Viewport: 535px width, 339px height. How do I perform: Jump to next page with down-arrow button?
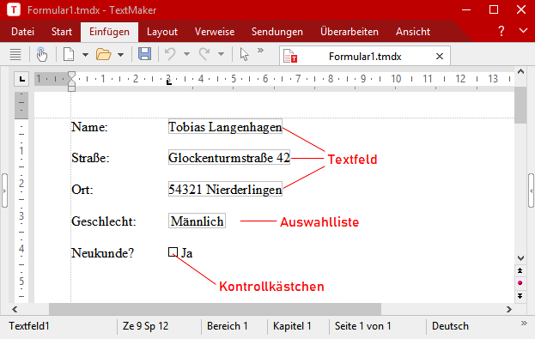point(520,296)
